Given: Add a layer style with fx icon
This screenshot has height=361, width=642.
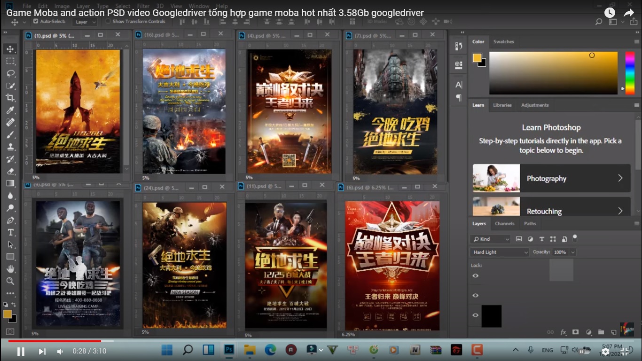Looking at the screenshot, I should click(x=563, y=332).
